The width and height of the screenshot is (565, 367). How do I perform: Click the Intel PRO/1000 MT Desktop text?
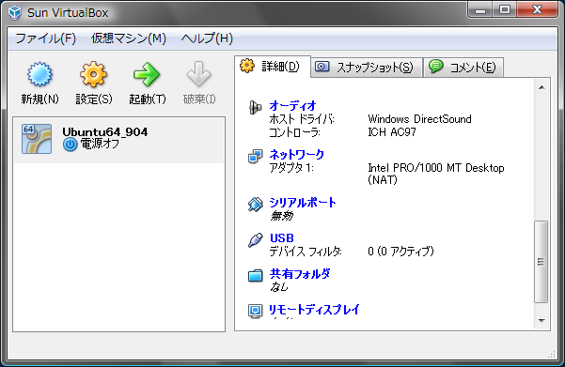point(436,168)
